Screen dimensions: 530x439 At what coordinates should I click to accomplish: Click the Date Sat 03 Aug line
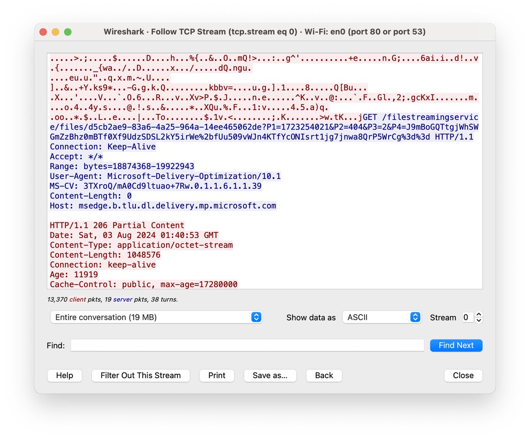pyautogui.click(x=134, y=235)
